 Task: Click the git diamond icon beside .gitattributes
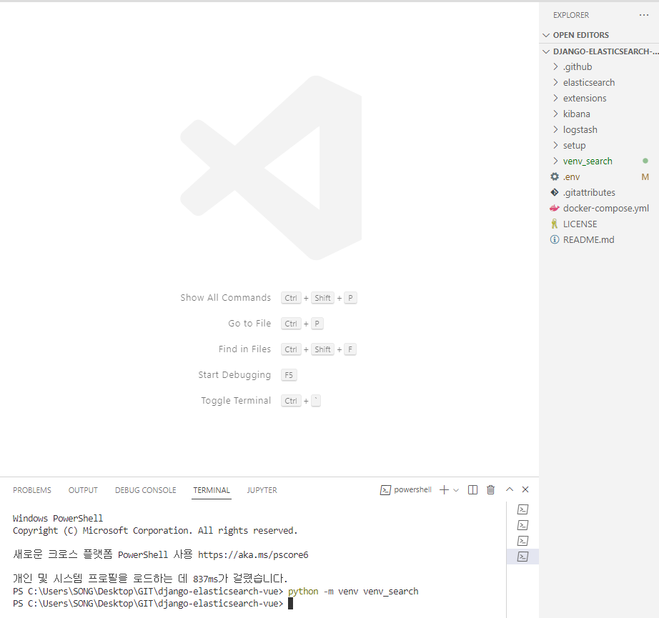click(x=555, y=192)
